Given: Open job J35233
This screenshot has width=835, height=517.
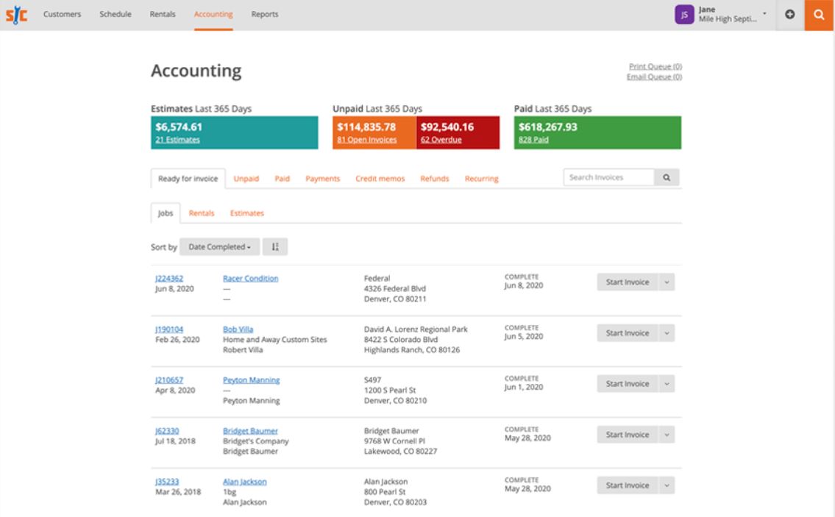Looking at the screenshot, I should pyautogui.click(x=167, y=481).
